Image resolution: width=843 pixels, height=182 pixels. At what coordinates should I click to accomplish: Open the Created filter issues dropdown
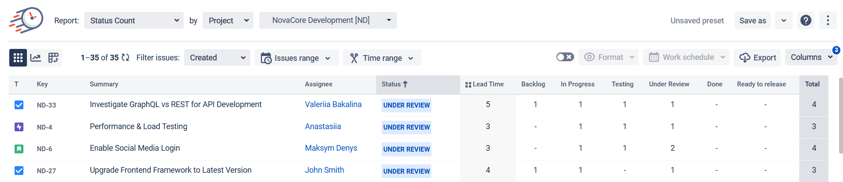coord(217,58)
